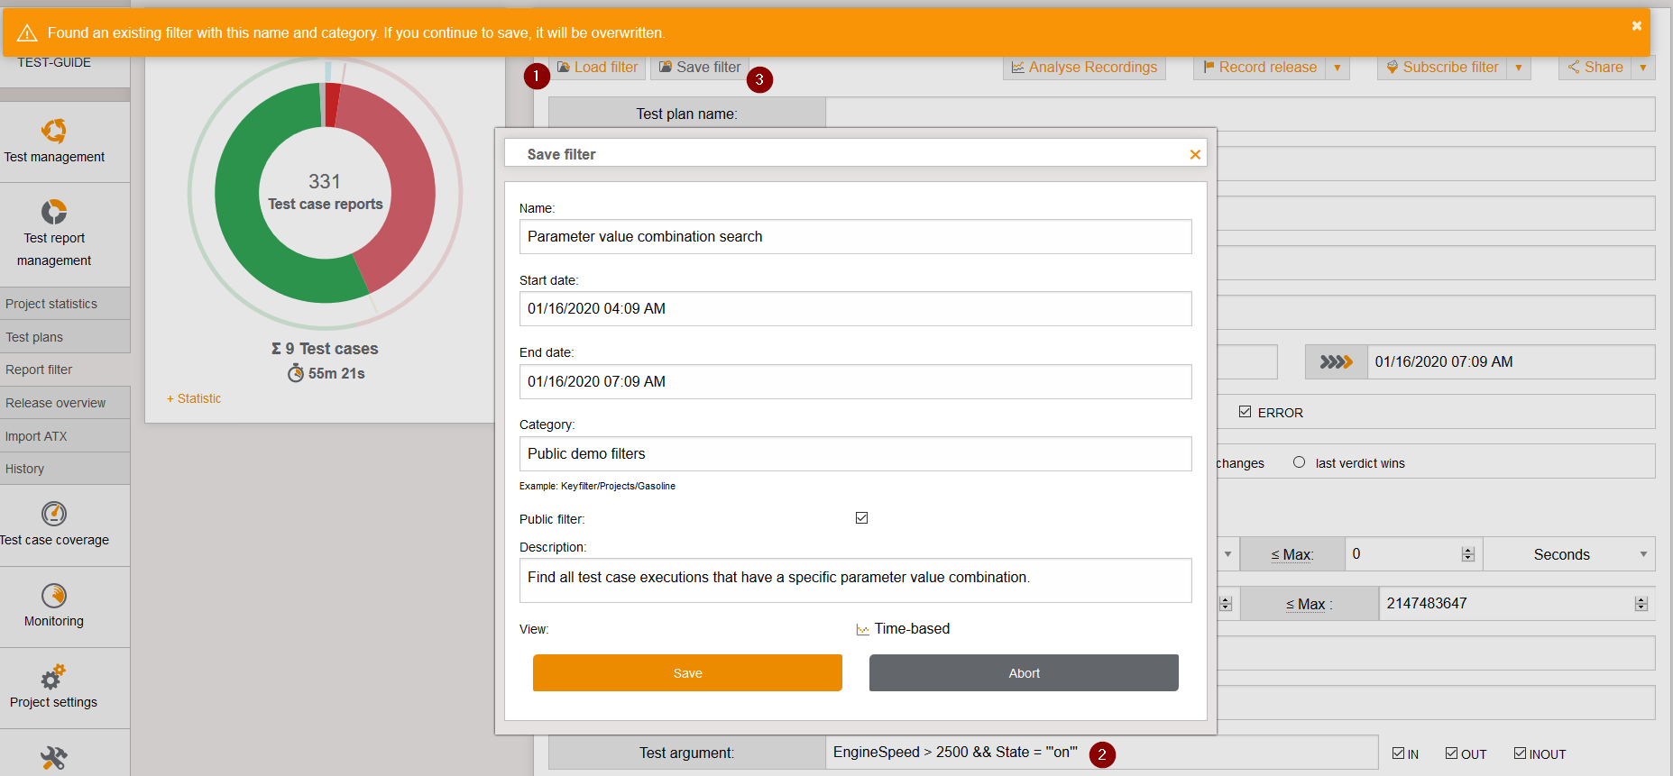Open the Seconds unit dropdown

1568,554
